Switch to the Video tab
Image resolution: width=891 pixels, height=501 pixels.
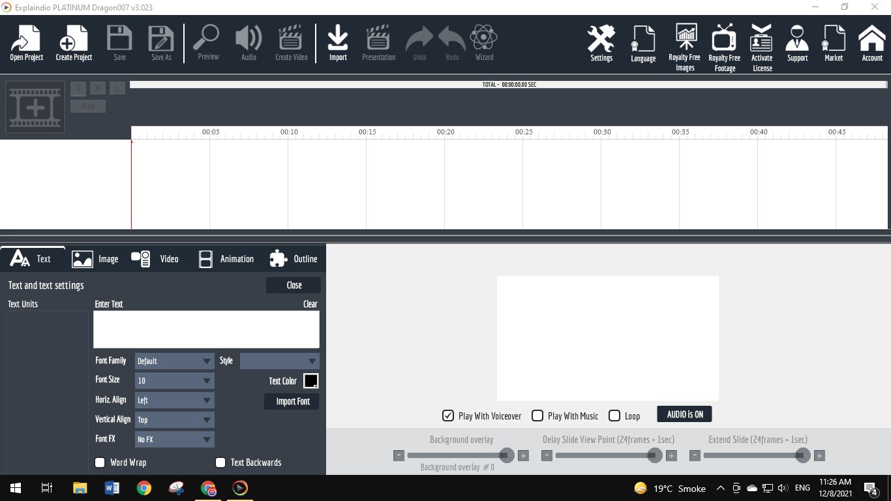click(155, 259)
